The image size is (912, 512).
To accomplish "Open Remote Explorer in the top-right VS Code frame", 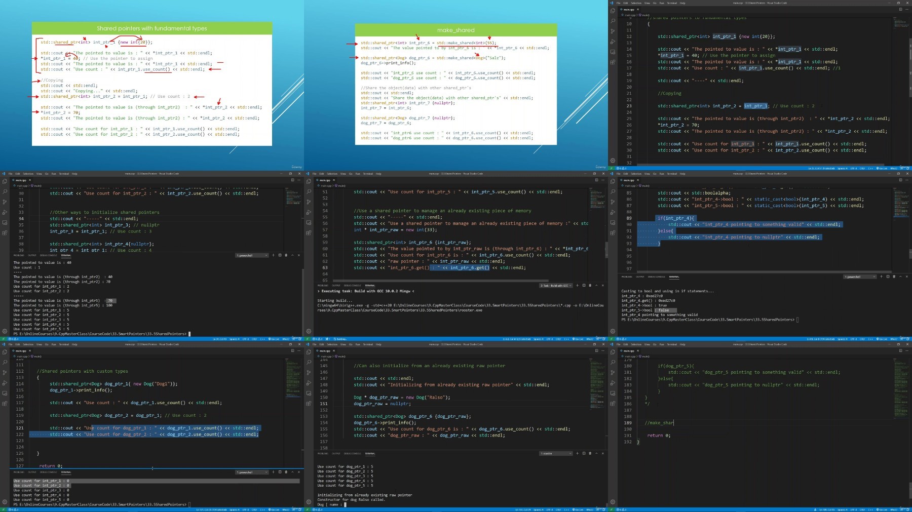I will pos(613,52).
